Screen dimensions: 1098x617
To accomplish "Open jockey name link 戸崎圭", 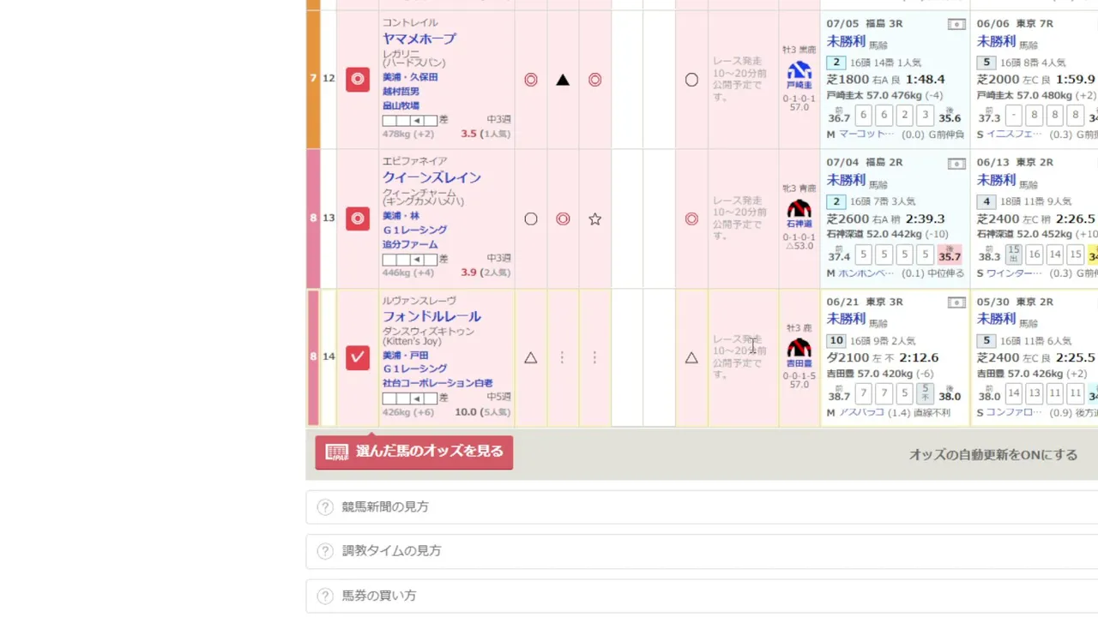I will click(x=799, y=86).
